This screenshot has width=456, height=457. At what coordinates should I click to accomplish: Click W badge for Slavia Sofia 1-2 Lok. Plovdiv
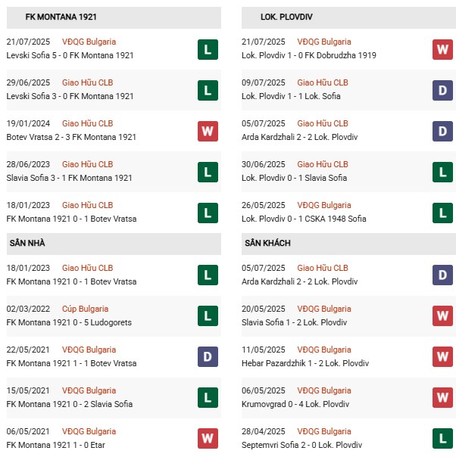[442, 316]
